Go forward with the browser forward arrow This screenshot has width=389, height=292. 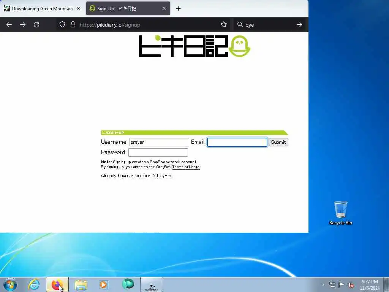point(22,25)
